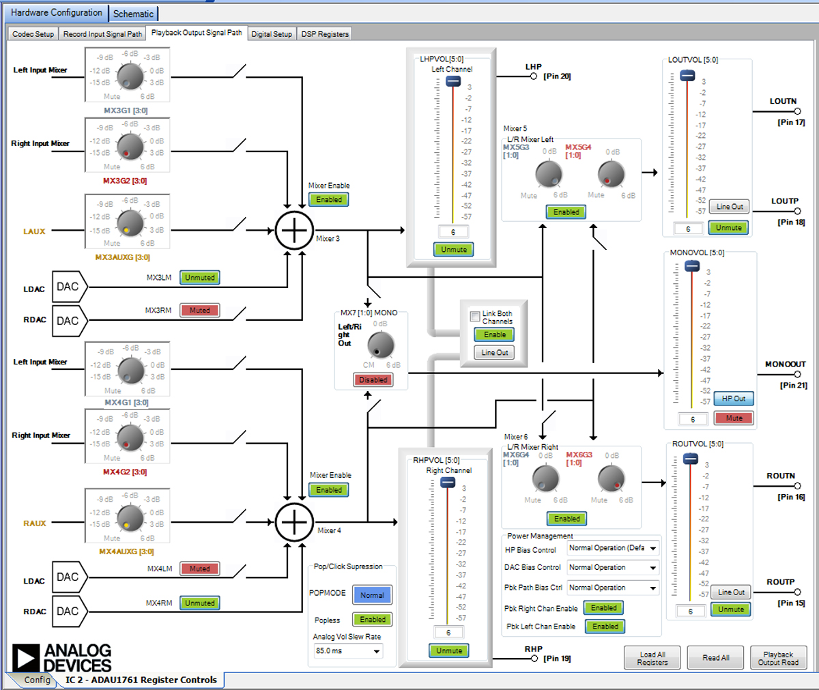
Task: Click the MX7 MONO Left/Right Out knob
Action: coord(381,345)
